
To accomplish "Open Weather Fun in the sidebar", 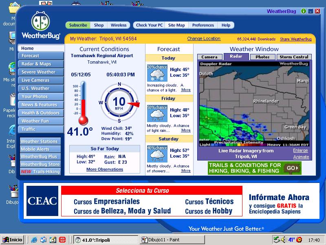I will tap(41, 121).
